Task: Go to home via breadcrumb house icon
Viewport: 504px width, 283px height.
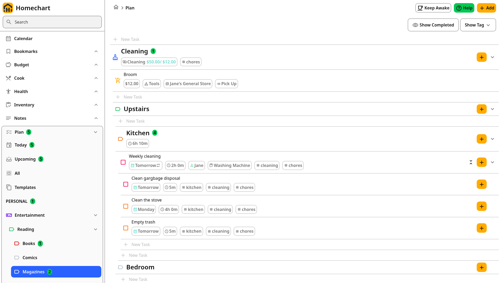Action: tap(116, 7)
